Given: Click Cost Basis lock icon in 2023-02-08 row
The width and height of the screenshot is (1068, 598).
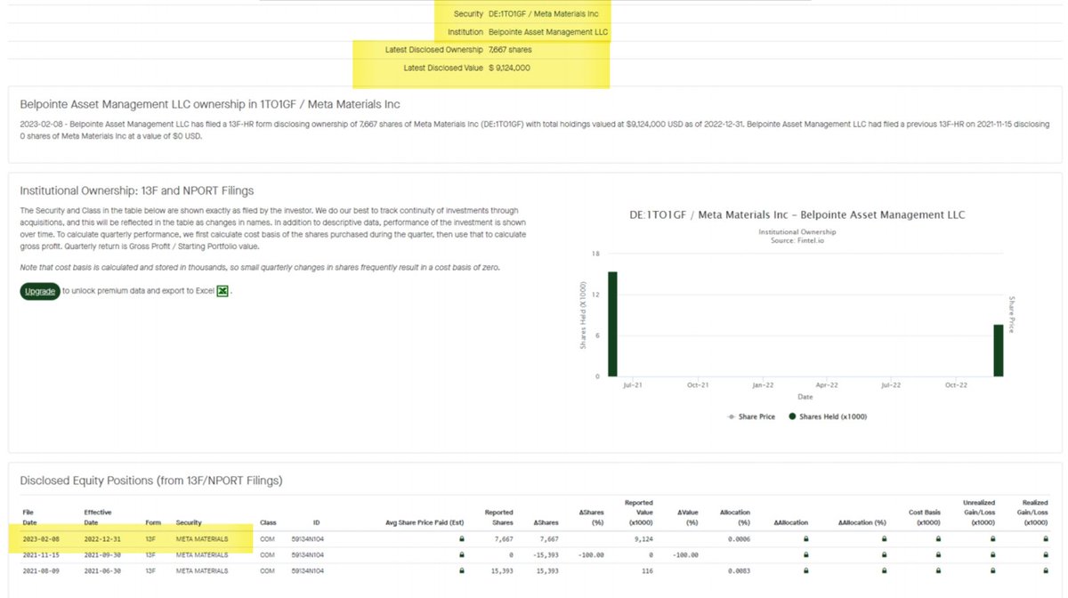Looking at the screenshot, I should coord(936,539).
